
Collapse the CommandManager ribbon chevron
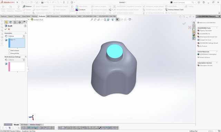click(219, 13)
